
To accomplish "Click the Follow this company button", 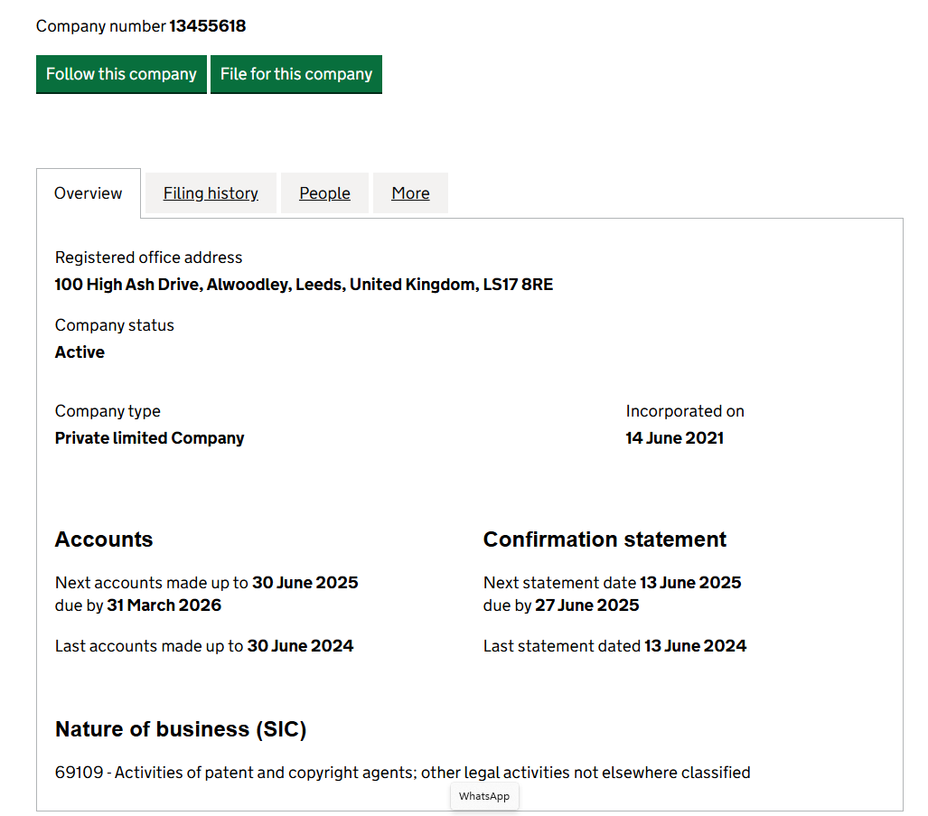I will click(x=121, y=74).
